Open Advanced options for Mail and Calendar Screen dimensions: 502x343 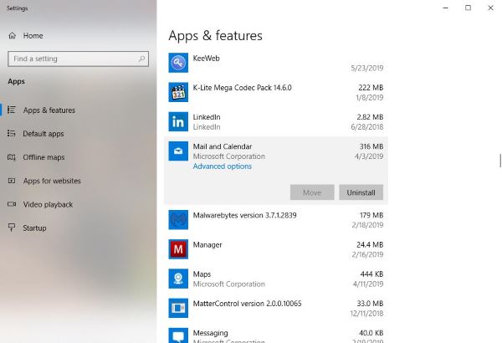click(x=223, y=166)
